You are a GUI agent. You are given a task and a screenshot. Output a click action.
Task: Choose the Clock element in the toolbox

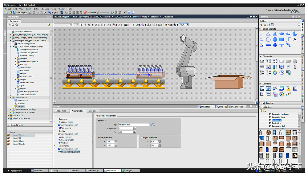(282, 72)
